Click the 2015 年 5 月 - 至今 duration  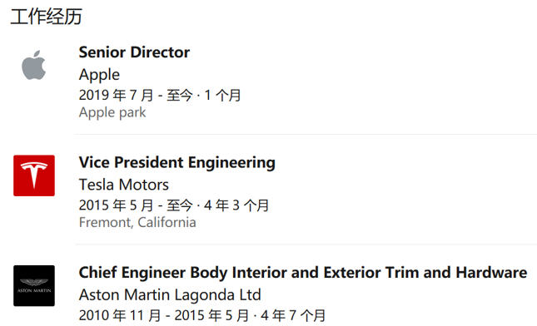[136, 205]
